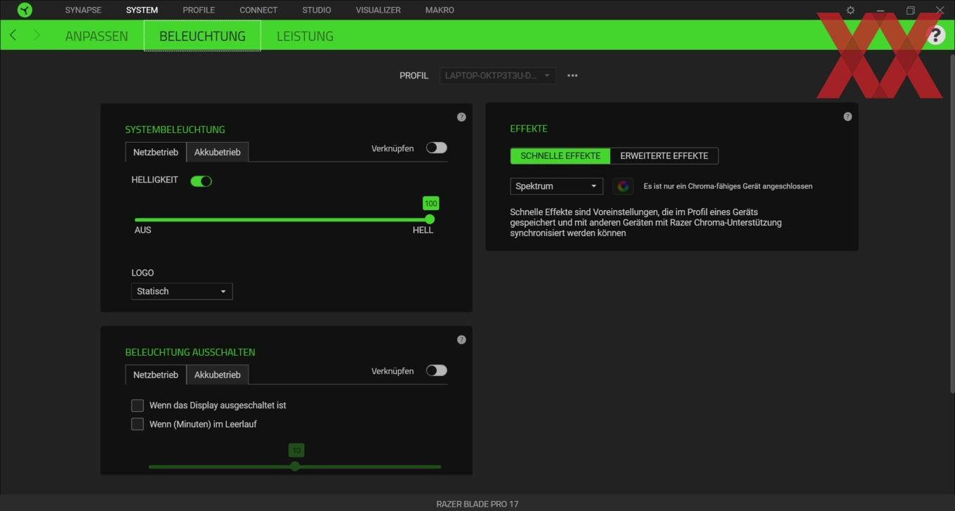Click the brightness slider handle at 100
955x511 pixels.
pyautogui.click(x=430, y=219)
